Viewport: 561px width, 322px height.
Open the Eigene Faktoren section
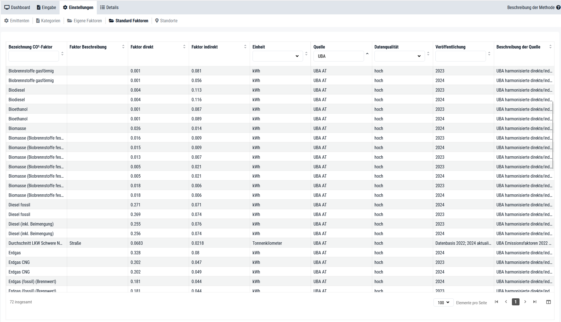[x=84, y=21]
